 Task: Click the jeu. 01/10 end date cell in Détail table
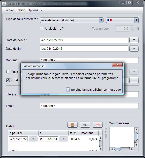point(48,139)
